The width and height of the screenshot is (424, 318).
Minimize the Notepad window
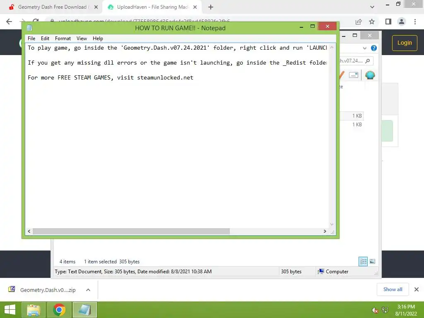pyautogui.click(x=301, y=27)
